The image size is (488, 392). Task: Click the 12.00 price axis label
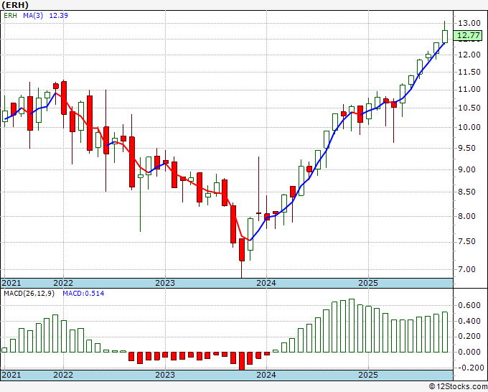469,55
